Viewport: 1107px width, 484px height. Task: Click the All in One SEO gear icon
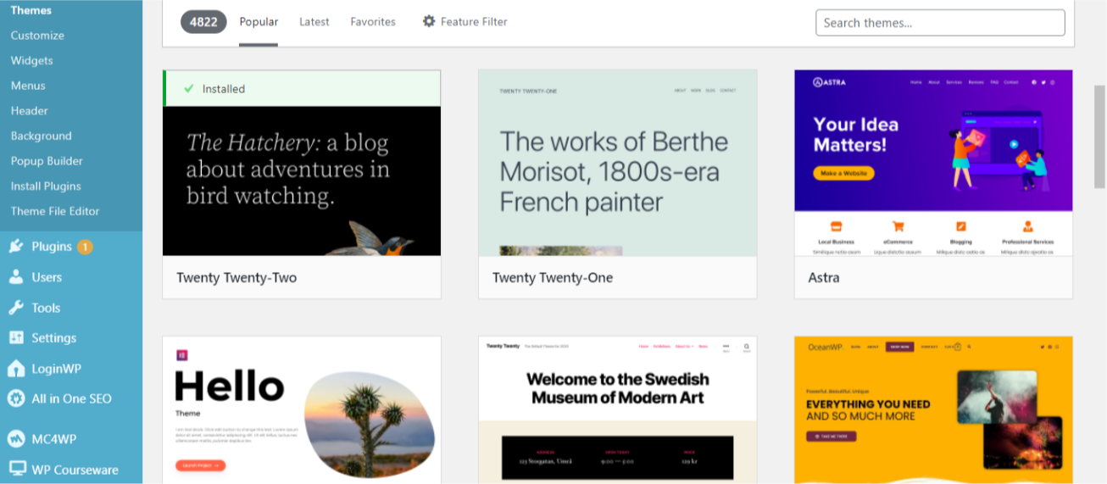[16, 398]
